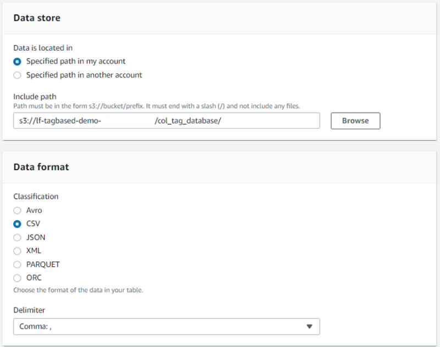Choose PARQUET data format option
The width and height of the screenshot is (440, 347).
(x=18, y=265)
